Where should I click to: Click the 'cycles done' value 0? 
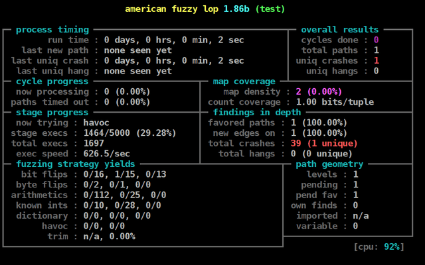click(377, 40)
